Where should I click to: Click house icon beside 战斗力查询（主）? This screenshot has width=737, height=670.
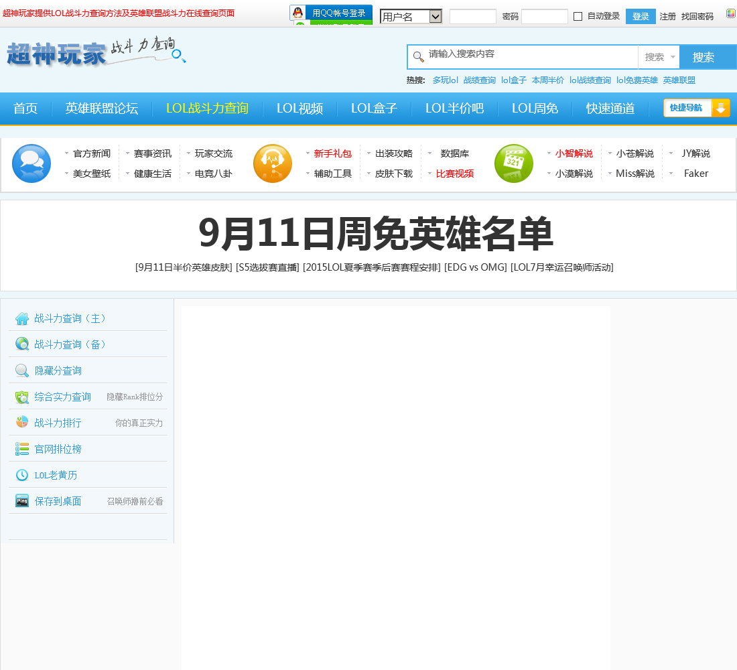(22, 318)
